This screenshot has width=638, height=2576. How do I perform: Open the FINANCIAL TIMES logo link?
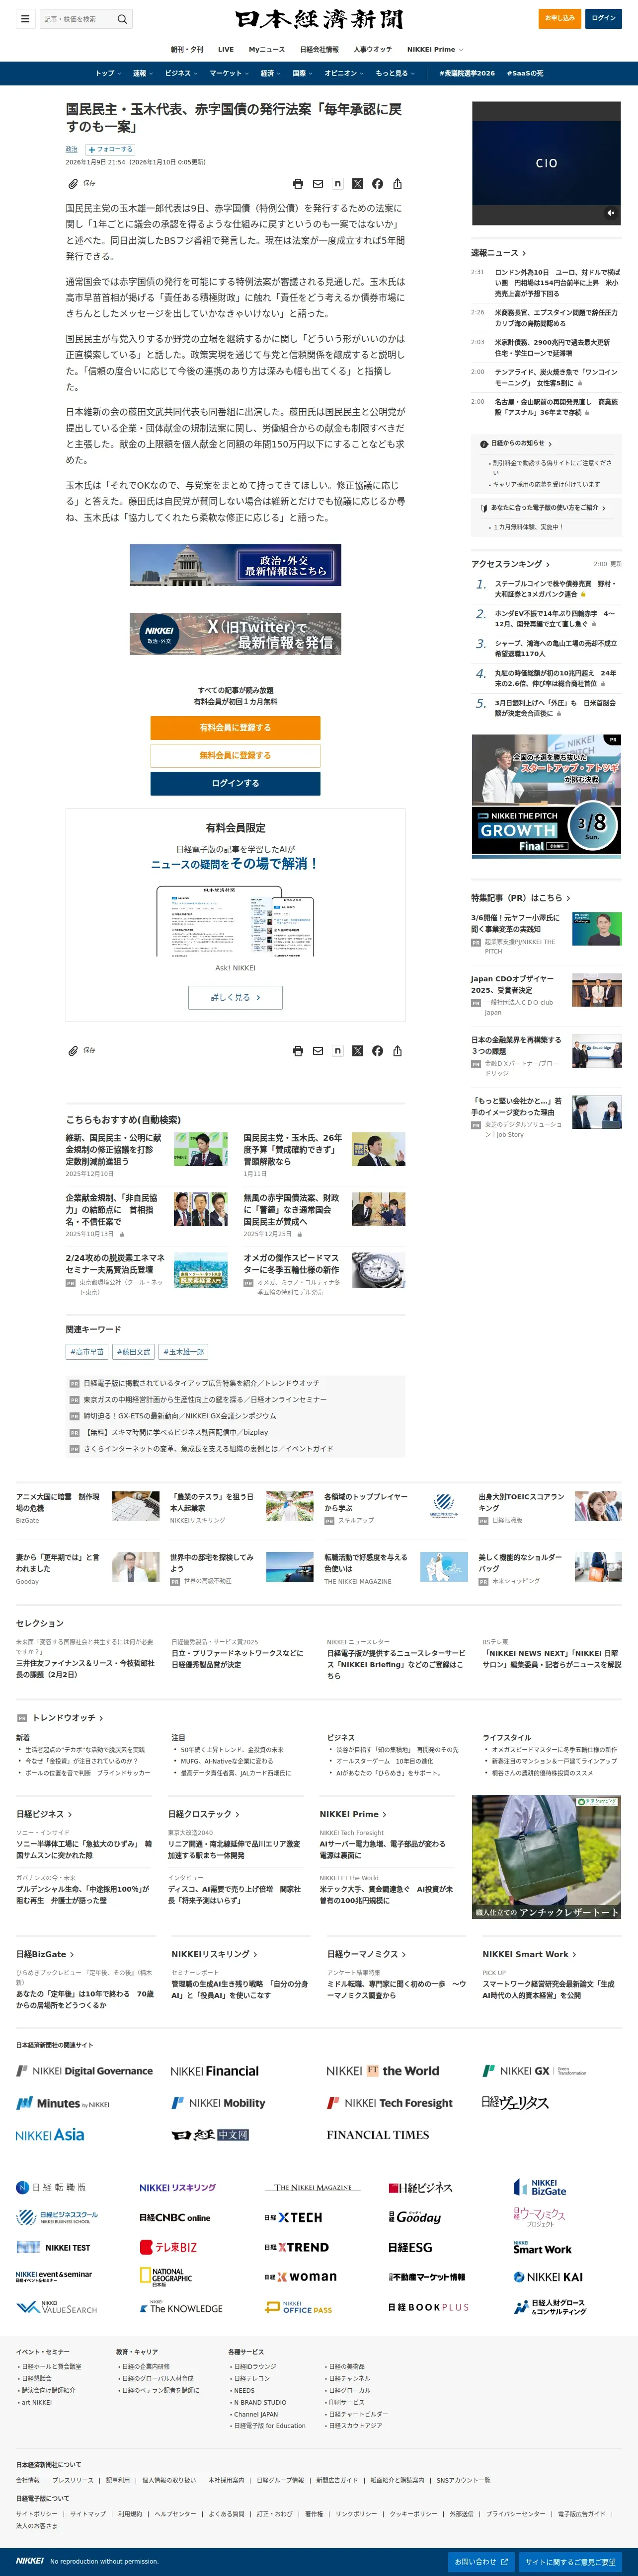click(x=378, y=2135)
